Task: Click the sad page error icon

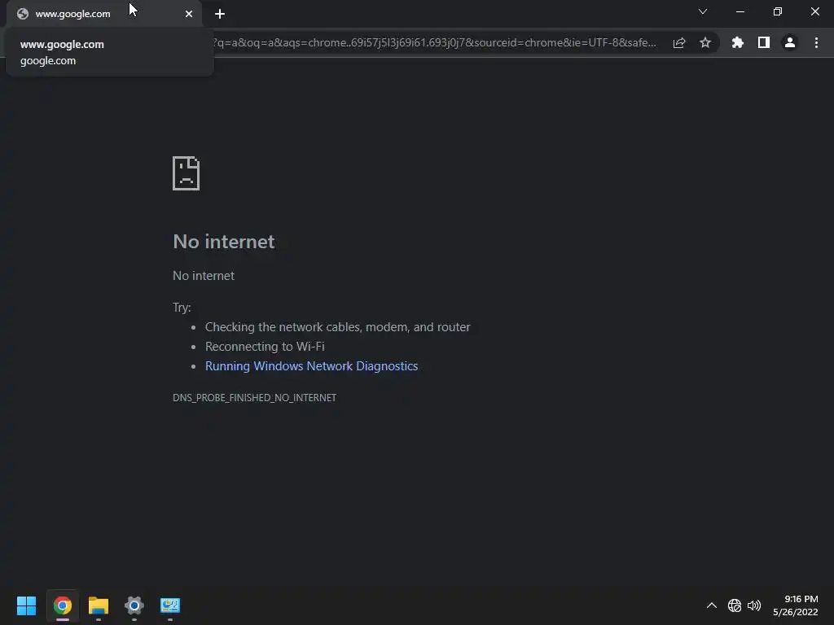Action: [187, 173]
